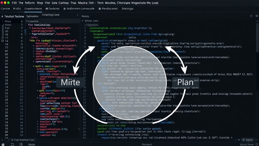Click the small square icon in left gutter

pyautogui.click(x=3, y=41)
